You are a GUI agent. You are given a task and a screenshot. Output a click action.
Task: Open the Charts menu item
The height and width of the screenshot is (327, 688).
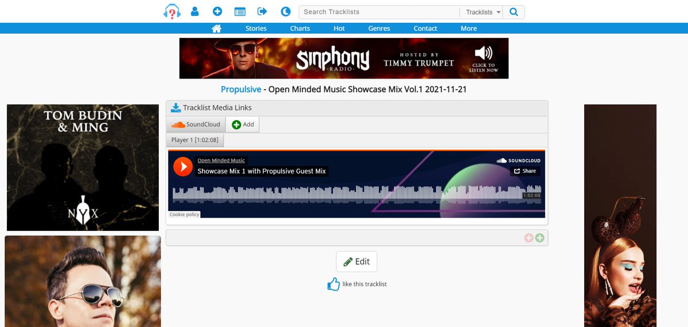[x=300, y=28]
